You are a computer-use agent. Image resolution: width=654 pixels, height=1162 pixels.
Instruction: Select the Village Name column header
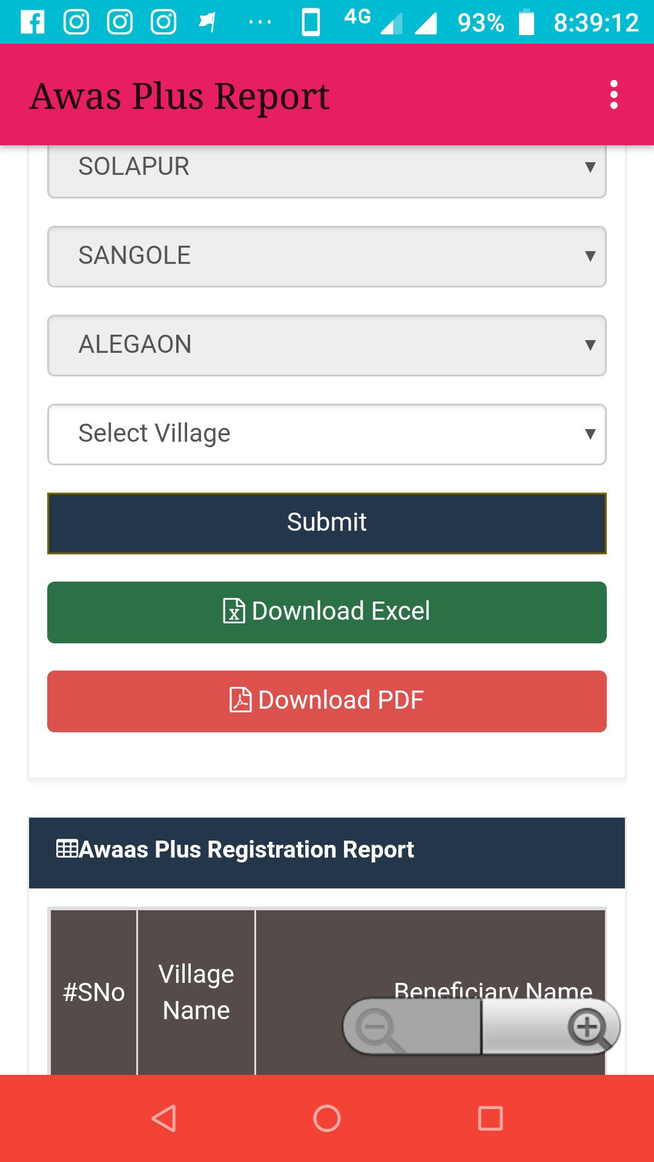click(x=196, y=993)
